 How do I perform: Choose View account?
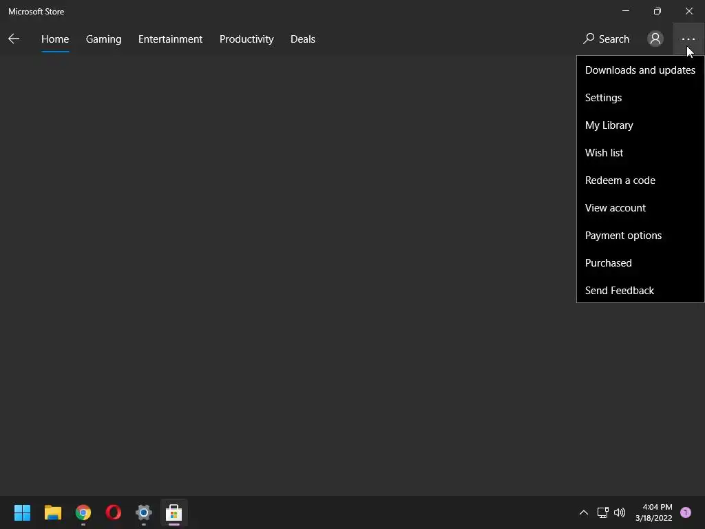(640, 208)
